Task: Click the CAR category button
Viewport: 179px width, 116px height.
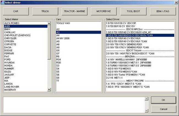Action: (x=15, y=11)
